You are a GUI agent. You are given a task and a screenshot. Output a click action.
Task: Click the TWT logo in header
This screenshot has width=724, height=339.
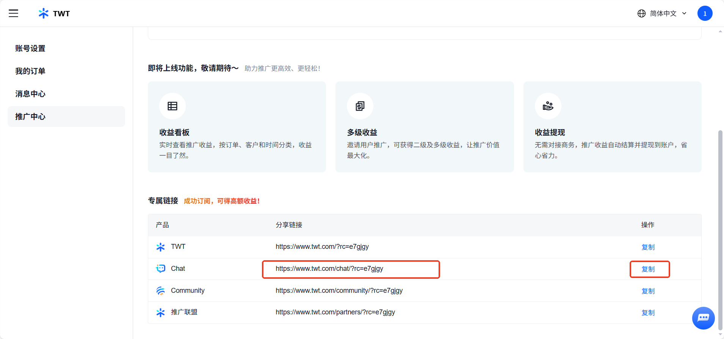(x=54, y=14)
